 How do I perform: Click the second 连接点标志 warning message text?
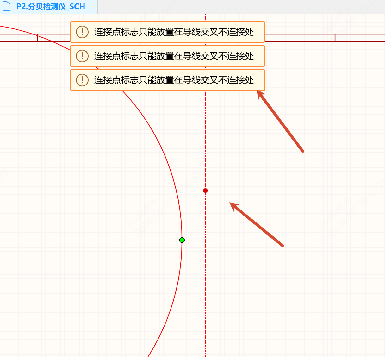(174, 56)
